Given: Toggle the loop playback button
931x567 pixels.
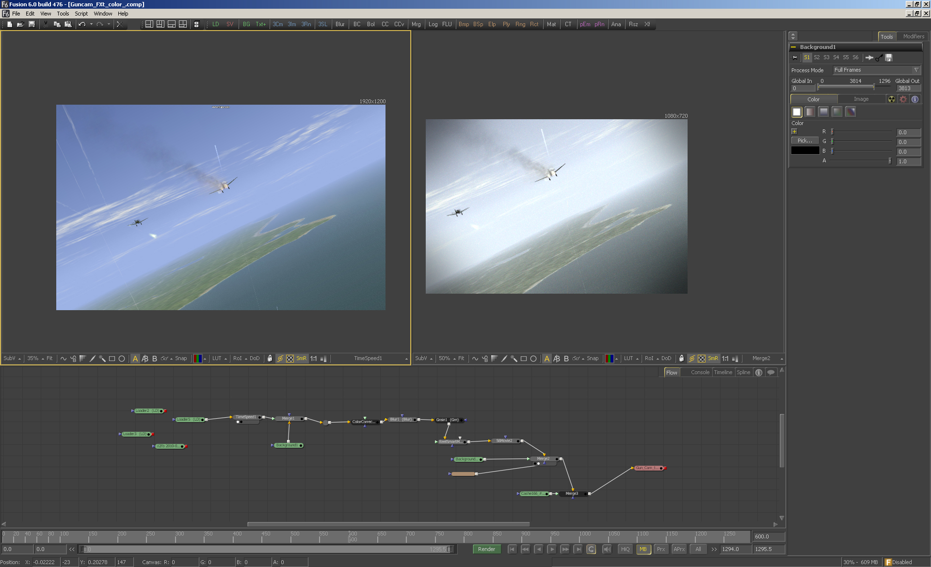Looking at the screenshot, I should pyautogui.click(x=591, y=549).
